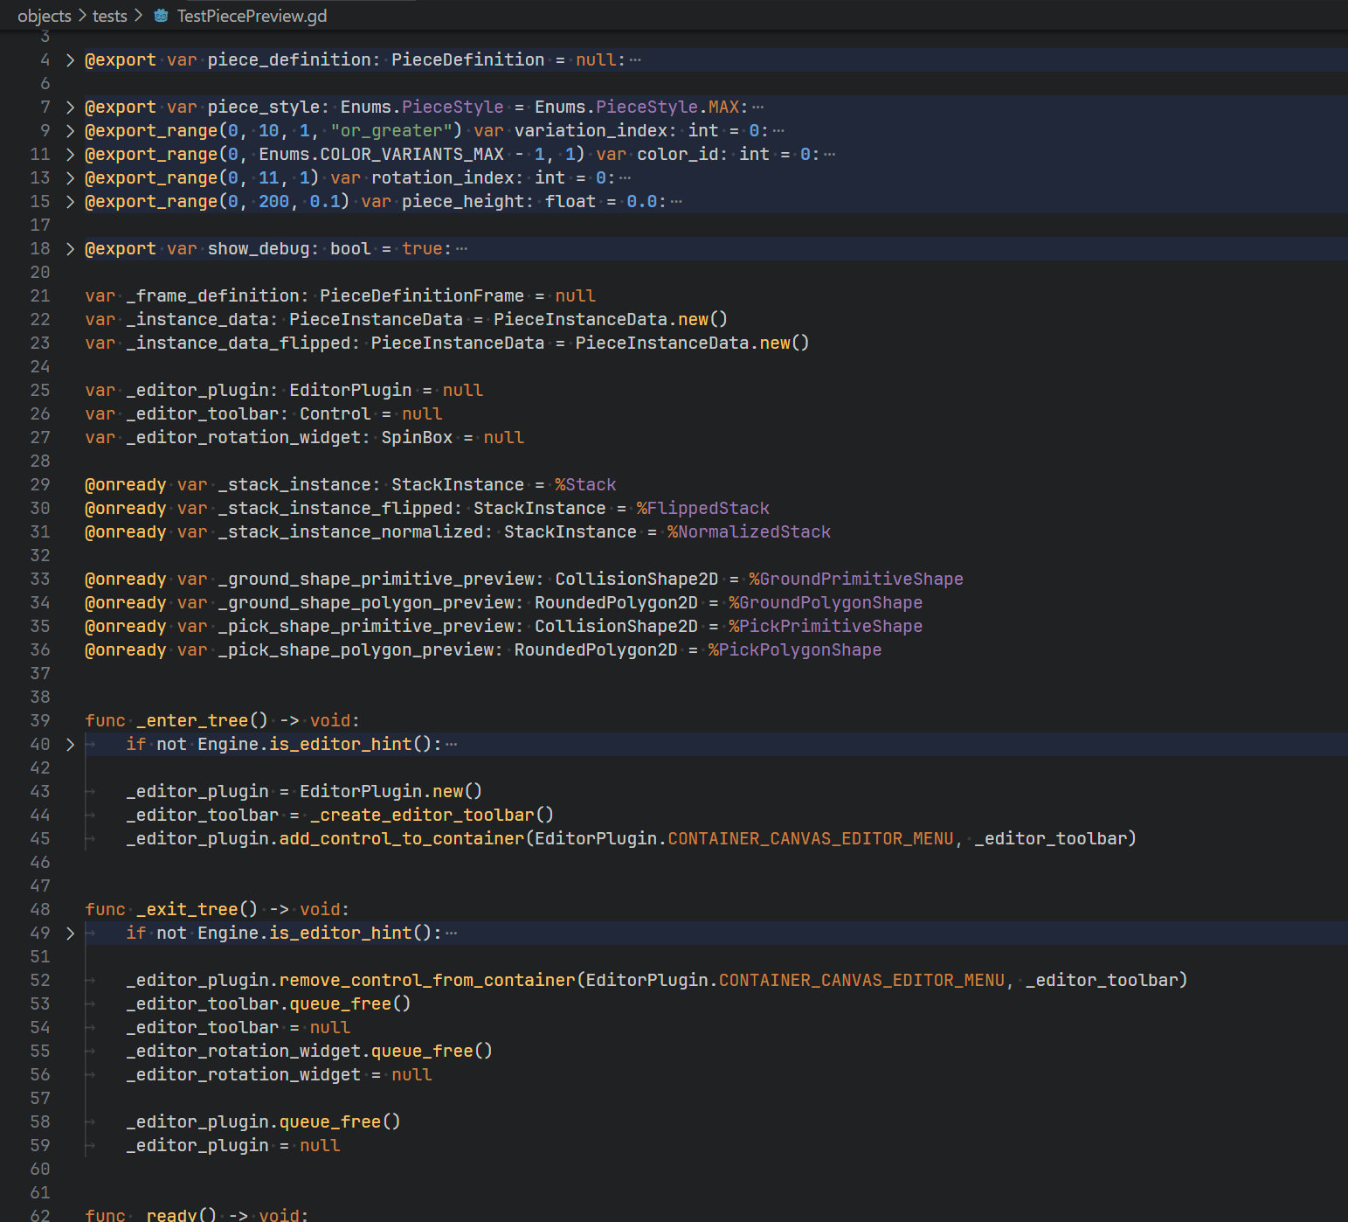
Task: Expand folded piece_style export on line 7
Action: click(71, 108)
